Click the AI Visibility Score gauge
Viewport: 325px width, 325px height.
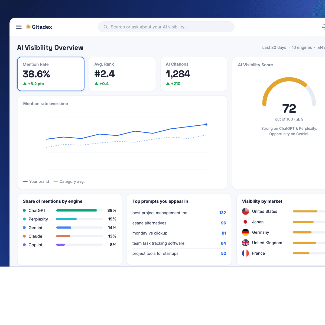pos(289,92)
